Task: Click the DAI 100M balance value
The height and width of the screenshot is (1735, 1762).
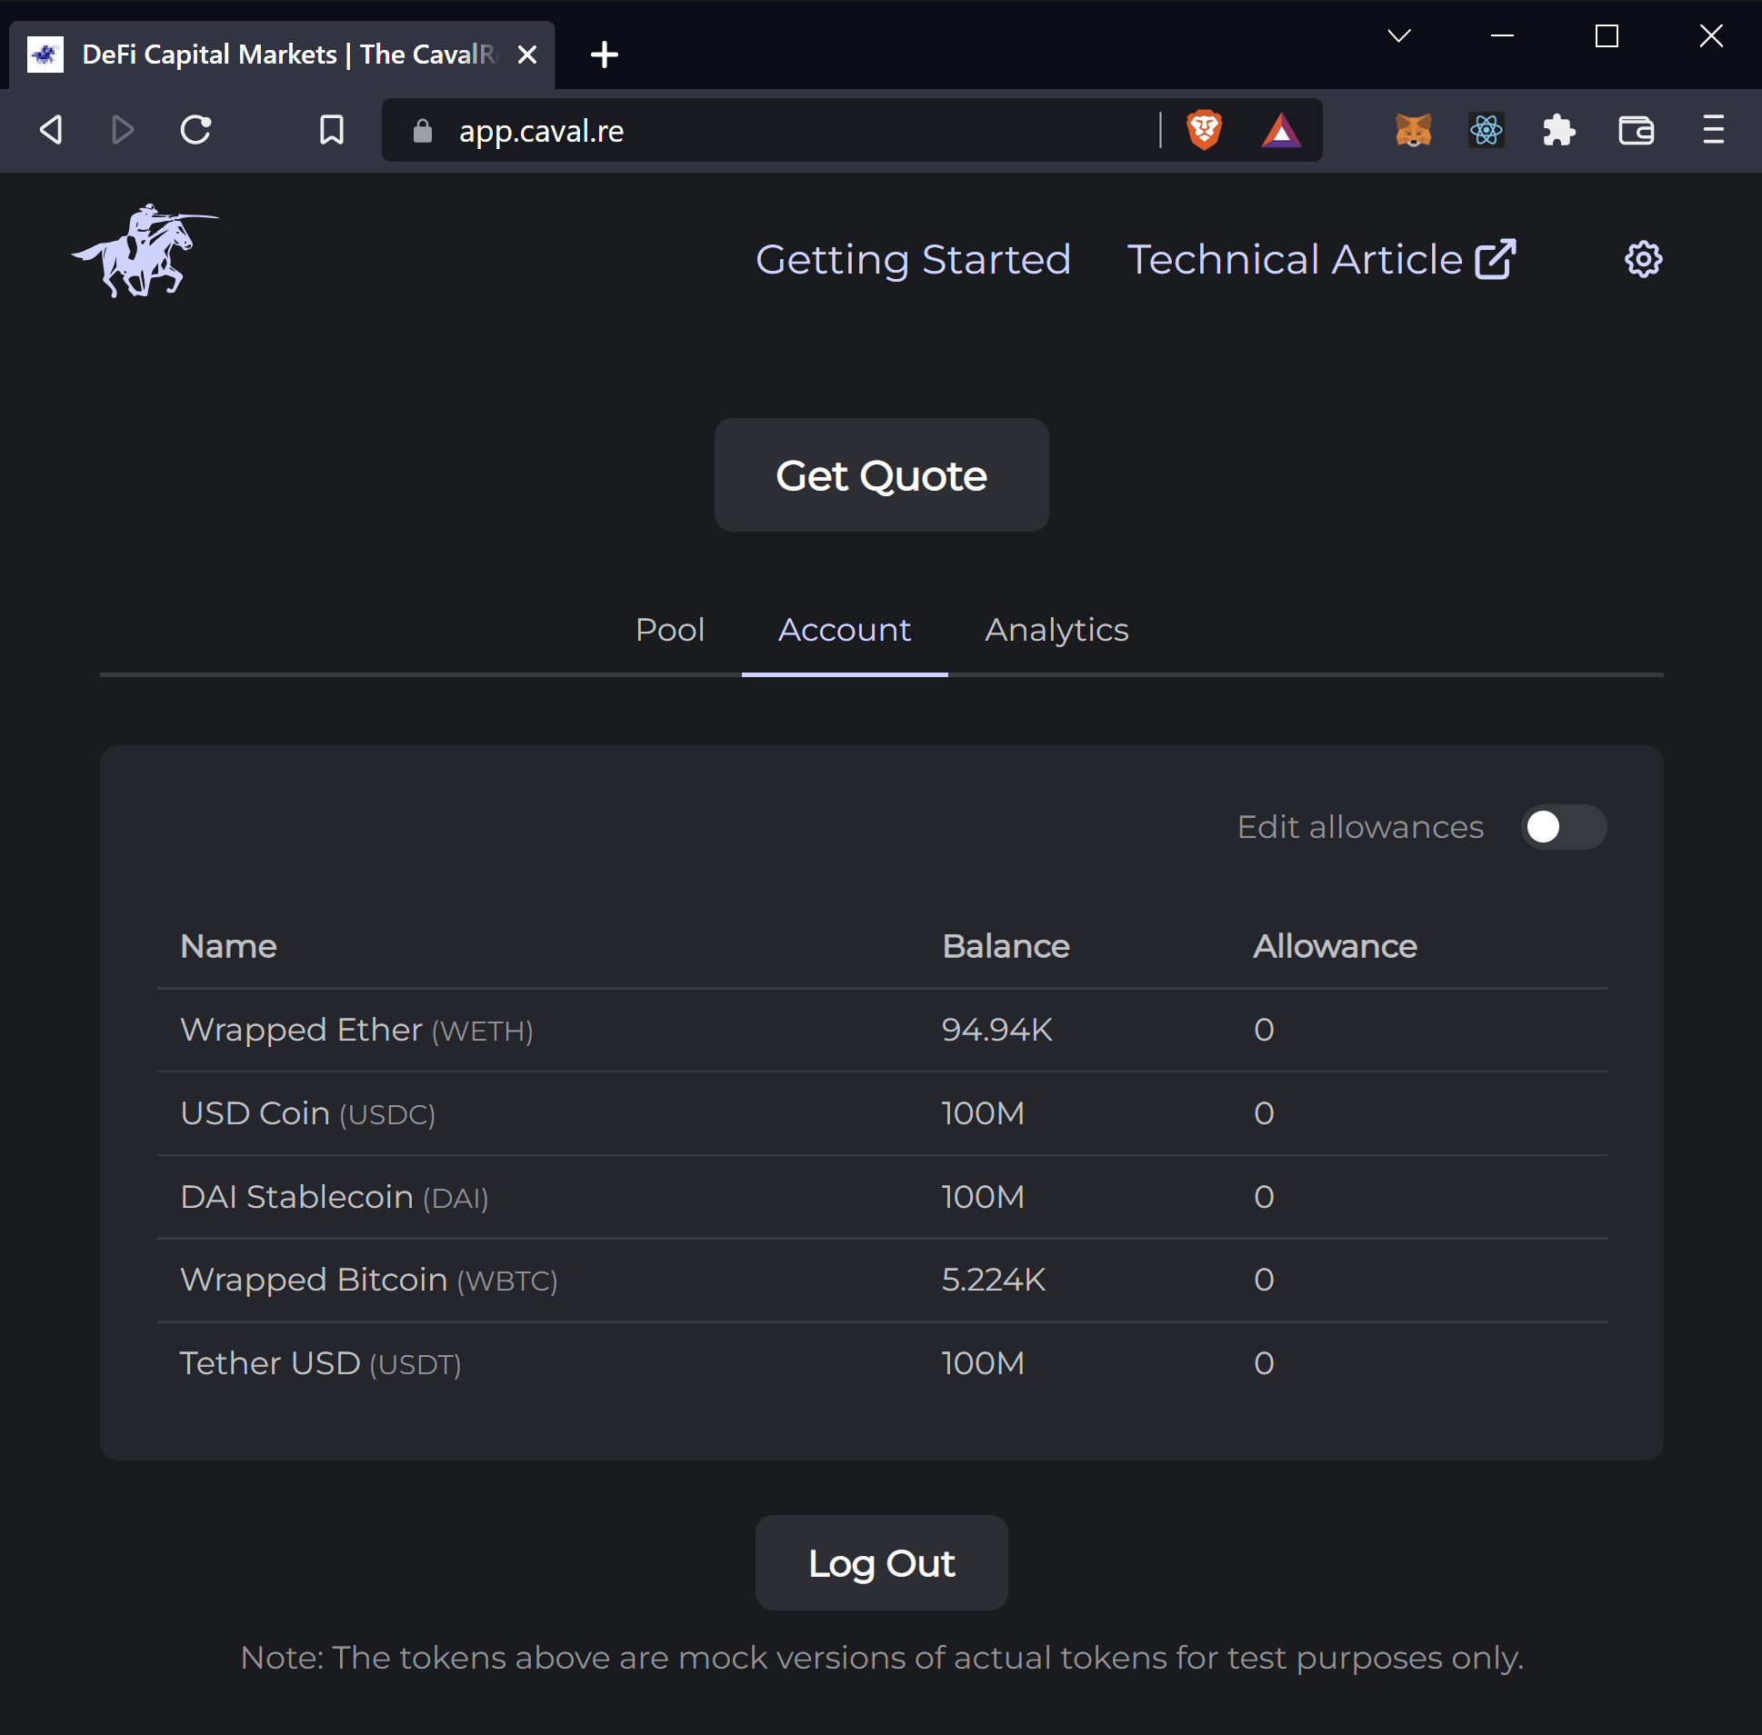Action: [x=983, y=1196]
